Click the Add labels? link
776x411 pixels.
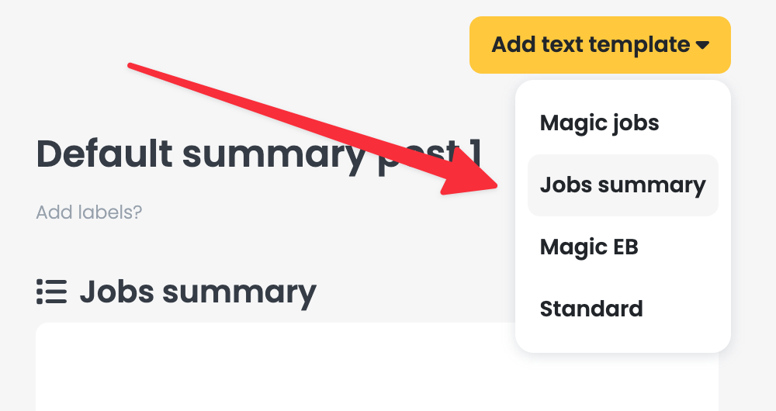tap(89, 212)
